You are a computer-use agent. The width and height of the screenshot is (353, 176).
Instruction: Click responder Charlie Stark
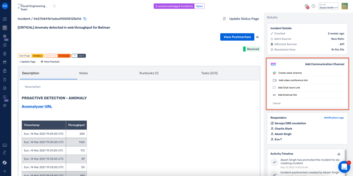(283, 128)
